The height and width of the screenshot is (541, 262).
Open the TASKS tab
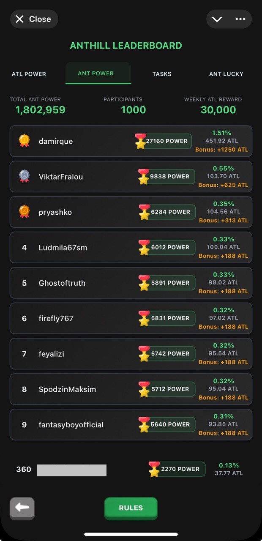pyautogui.click(x=162, y=74)
